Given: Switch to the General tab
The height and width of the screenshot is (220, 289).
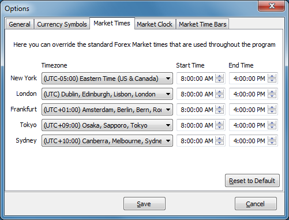Looking at the screenshot, I should [20, 24].
